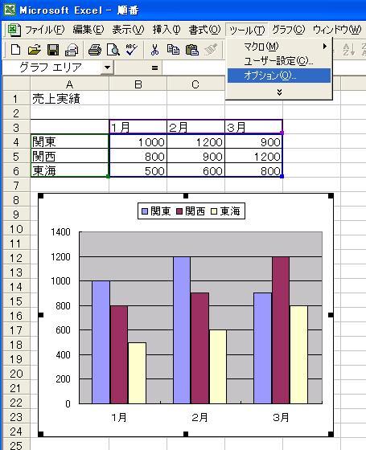Click the chart's top-left sizing handle
The height and width of the screenshot is (450, 366).
[41, 196]
